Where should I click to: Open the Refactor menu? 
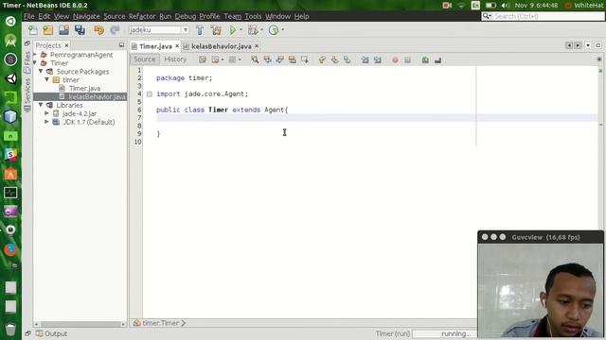tap(142, 16)
